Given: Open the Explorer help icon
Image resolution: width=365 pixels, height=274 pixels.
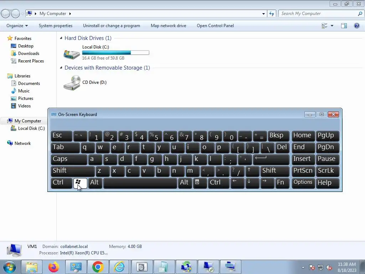Looking at the screenshot, I should tap(356, 26).
